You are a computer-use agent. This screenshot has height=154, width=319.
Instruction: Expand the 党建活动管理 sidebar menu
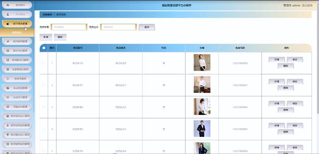(17, 107)
